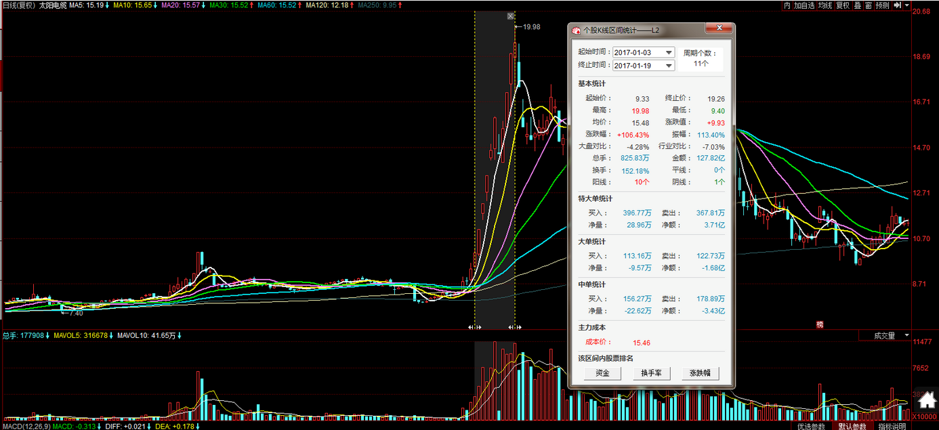The image size is (939, 430).
Task: Toggle 预测 forecast display
Action: click(881, 5)
